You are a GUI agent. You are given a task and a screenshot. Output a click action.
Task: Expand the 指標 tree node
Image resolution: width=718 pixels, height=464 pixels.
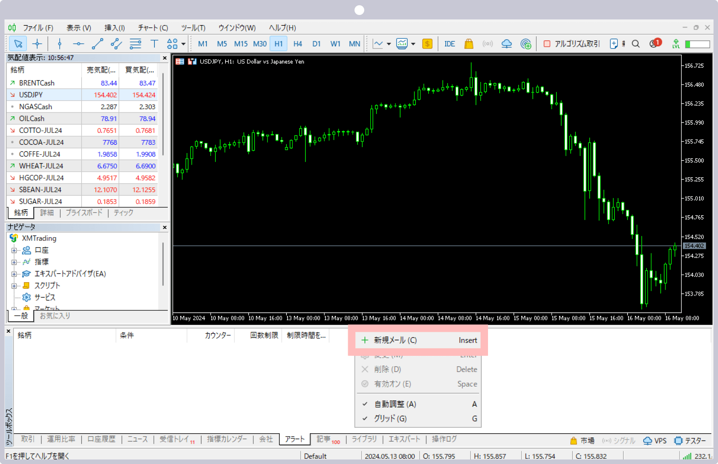pos(14,262)
